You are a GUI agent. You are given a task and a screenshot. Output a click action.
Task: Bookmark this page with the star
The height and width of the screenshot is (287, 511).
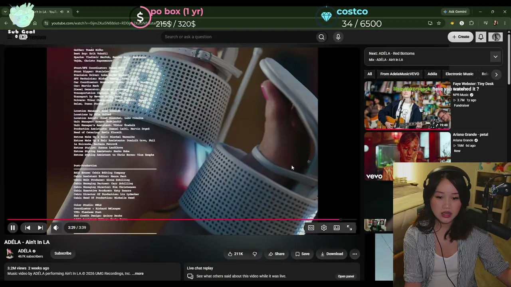(439, 23)
